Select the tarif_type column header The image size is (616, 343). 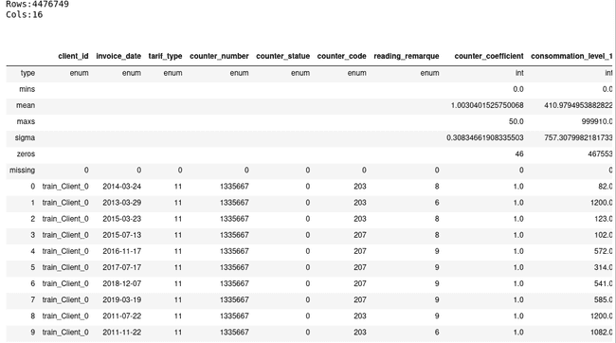[165, 56]
